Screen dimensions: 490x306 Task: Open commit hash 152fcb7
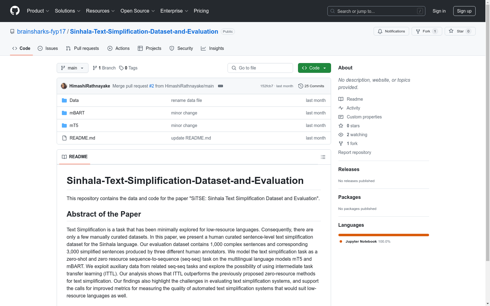(267, 86)
